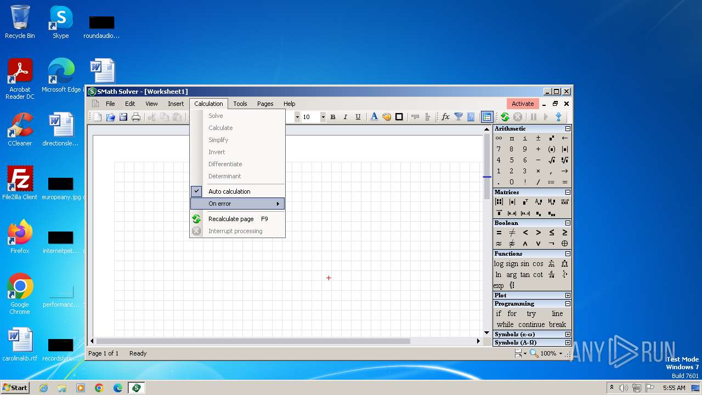
Task: Launch Chrome from the taskbar
Action: pos(99,388)
